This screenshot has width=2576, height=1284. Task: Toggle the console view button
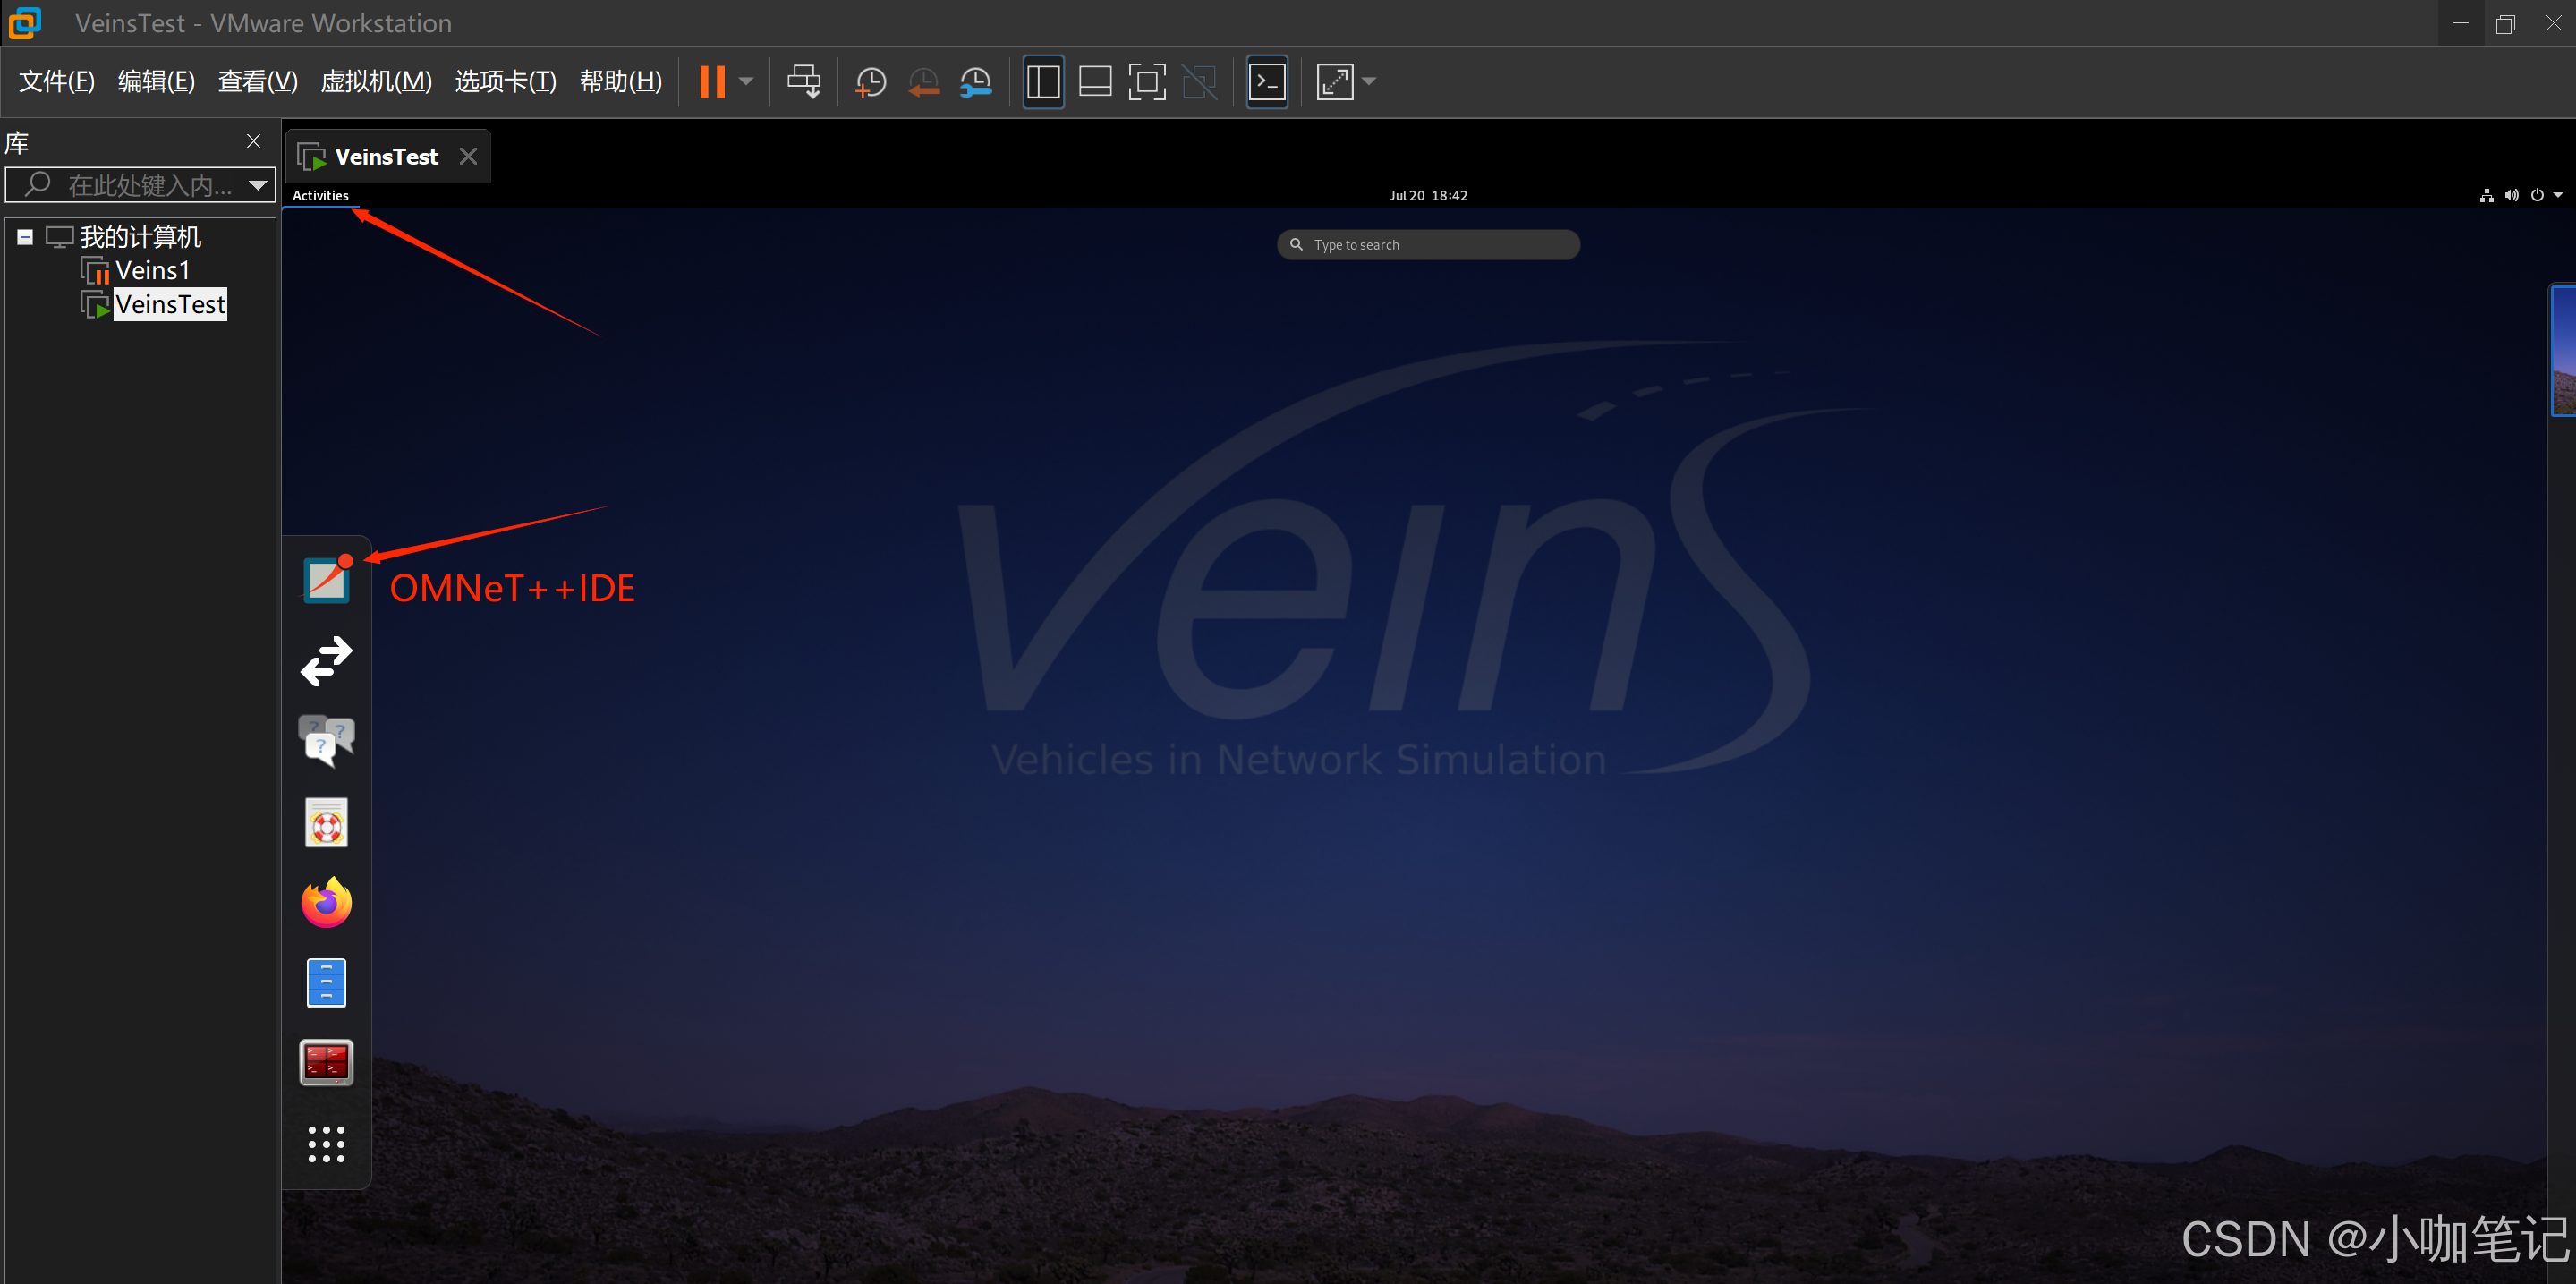tap(1267, 82)
